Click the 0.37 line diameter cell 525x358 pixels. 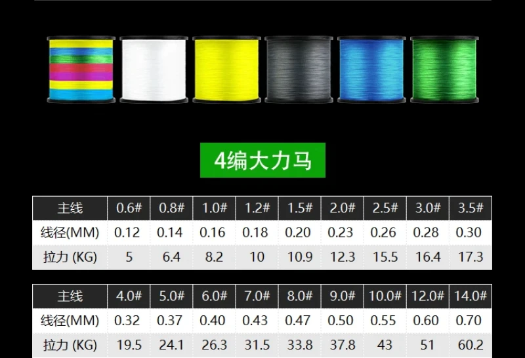pos(170,321)
